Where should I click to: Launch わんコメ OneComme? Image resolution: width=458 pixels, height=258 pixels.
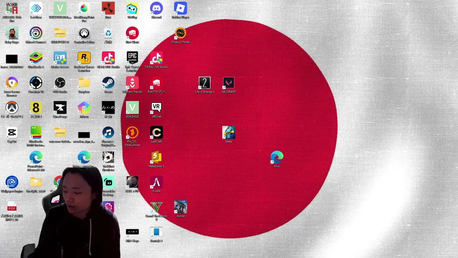[x=132, y=133]
